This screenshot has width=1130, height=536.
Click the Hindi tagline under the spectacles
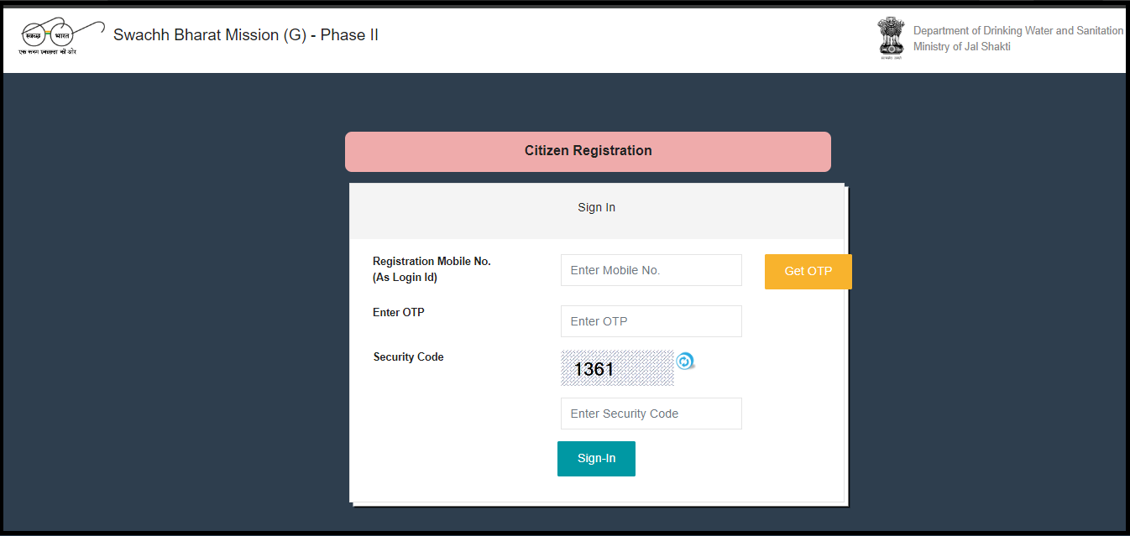pos(47,52)
